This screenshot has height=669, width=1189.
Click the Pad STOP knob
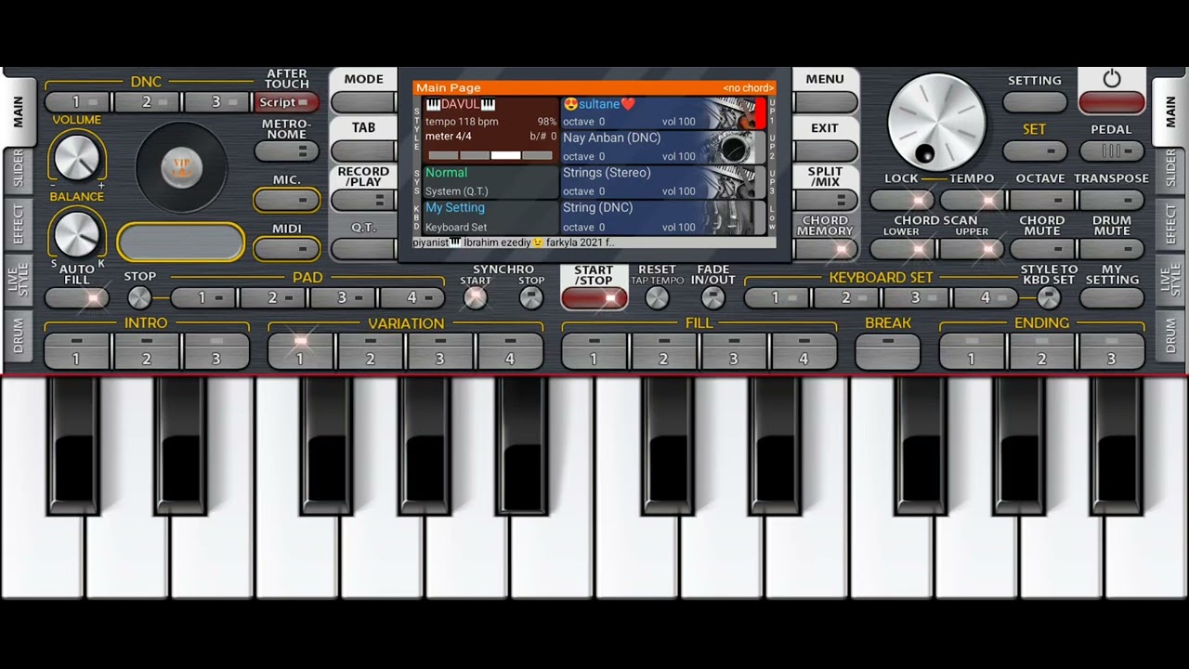pyautogui.click(x=139, y=297)
